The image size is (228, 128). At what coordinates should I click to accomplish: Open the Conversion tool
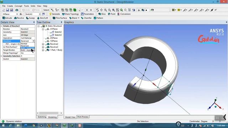[x=124, y=14]
